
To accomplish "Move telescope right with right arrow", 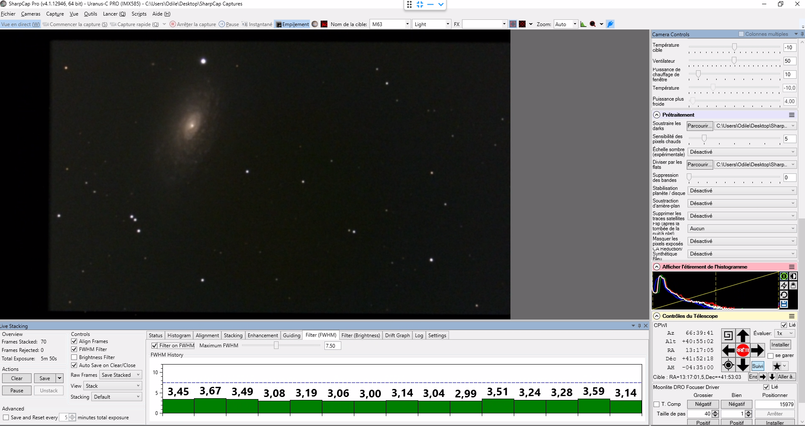I will pyautogui.click(x=757, y=350).
